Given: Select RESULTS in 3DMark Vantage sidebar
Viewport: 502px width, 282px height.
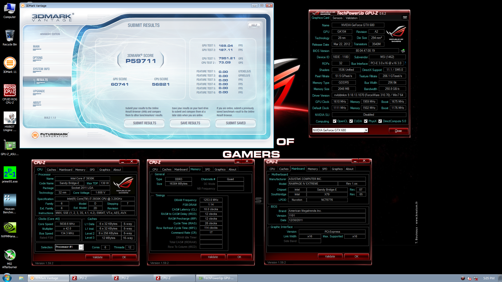Looking at the screenshot, I should point(47,81).
